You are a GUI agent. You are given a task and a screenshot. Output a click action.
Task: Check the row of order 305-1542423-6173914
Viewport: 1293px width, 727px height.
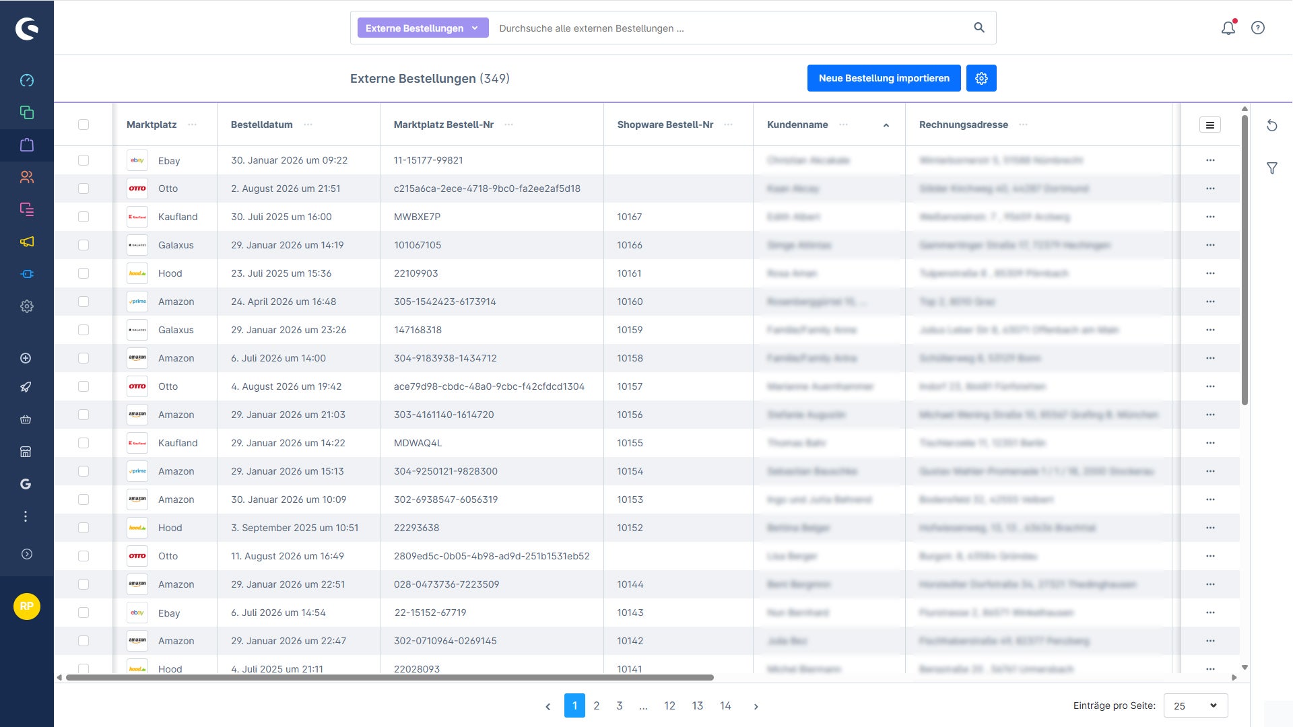point(84,302)
